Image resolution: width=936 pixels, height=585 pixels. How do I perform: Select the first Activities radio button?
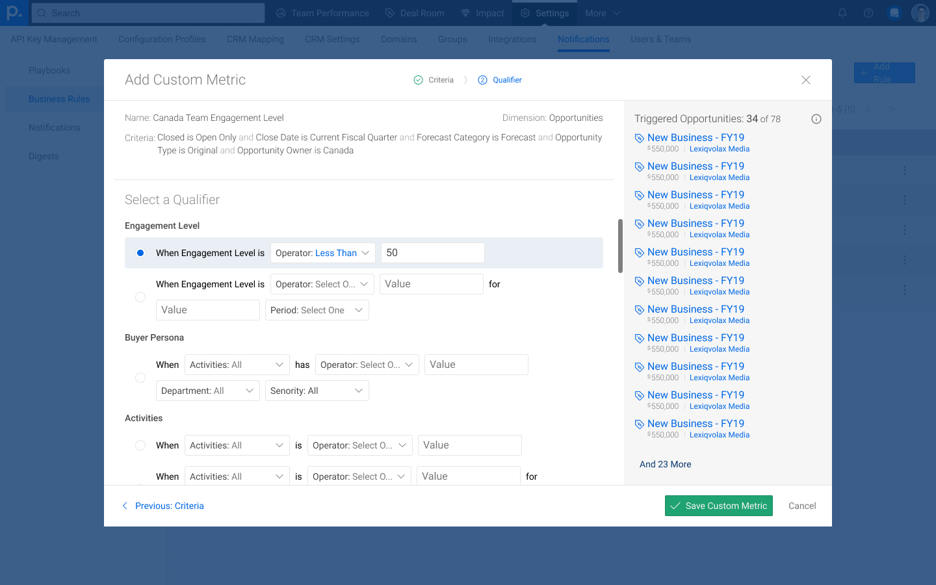(140, 445)
